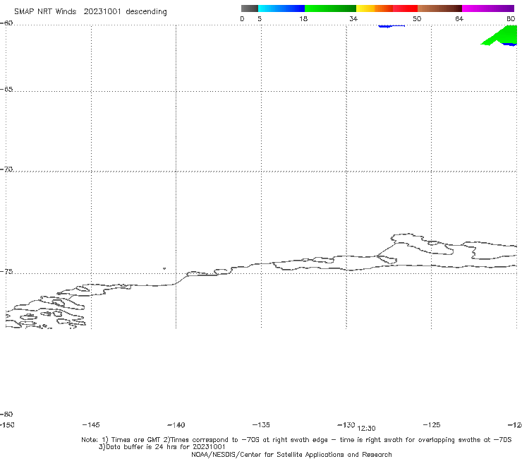
Task: Pick the green segment of the color bar
Action: 330,8
